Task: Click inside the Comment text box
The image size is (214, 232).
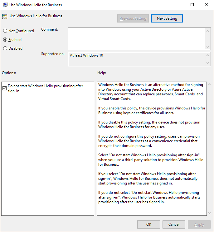Action: (137, 38)
